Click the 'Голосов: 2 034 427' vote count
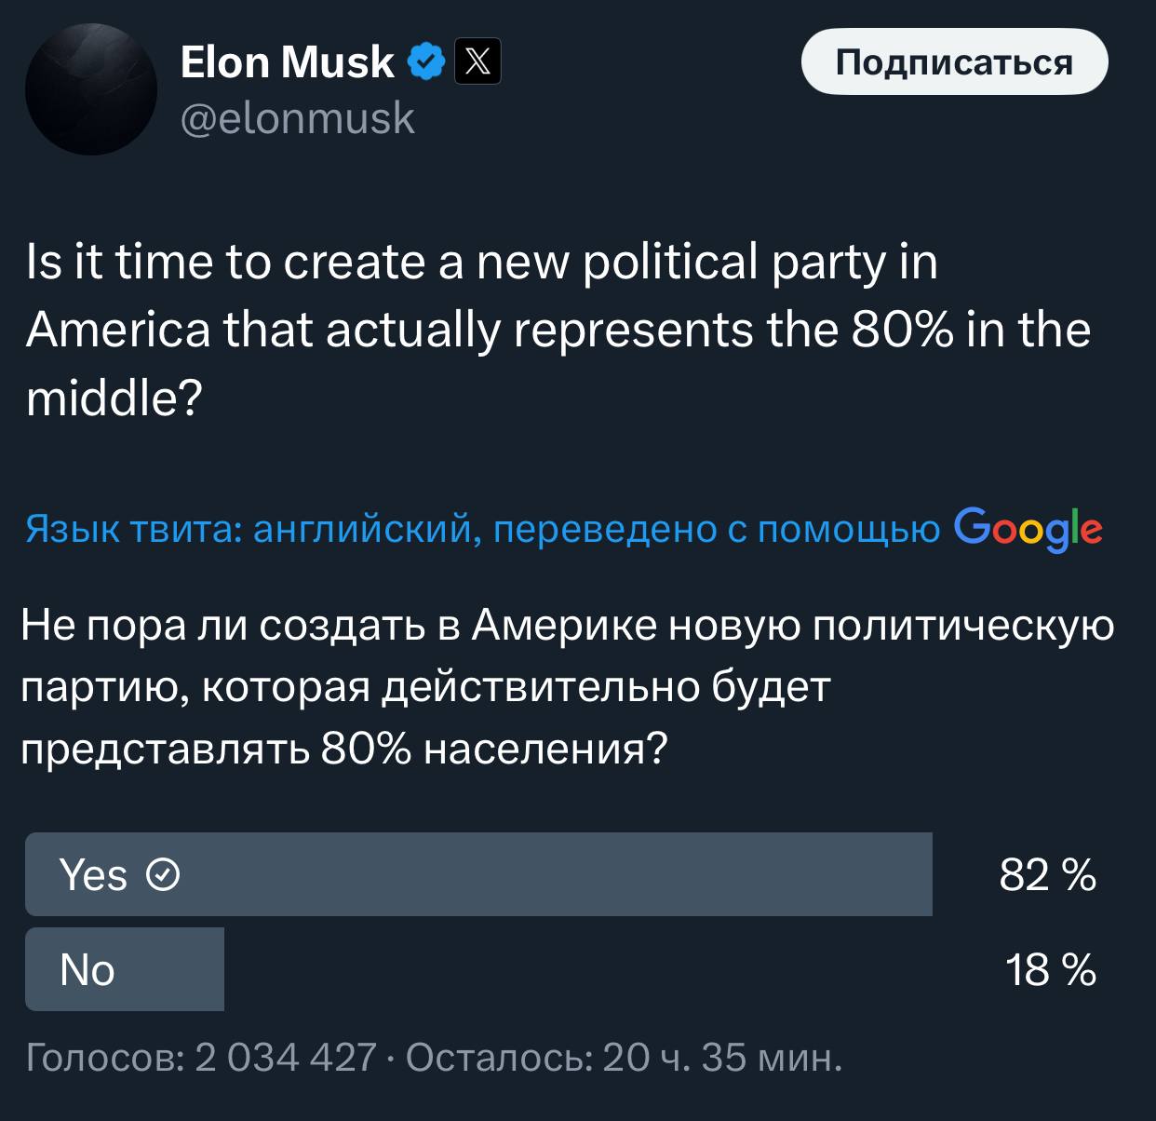Image resolution: width=1156 pixels, height=1121 pixels. (201, 1058)
